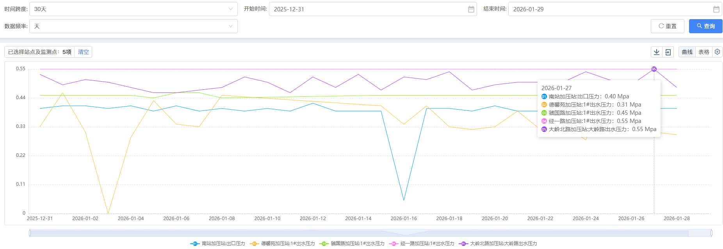
Task: Toggle 南站加压站:出口压力 legend series
Action: (x=218, y=244)
